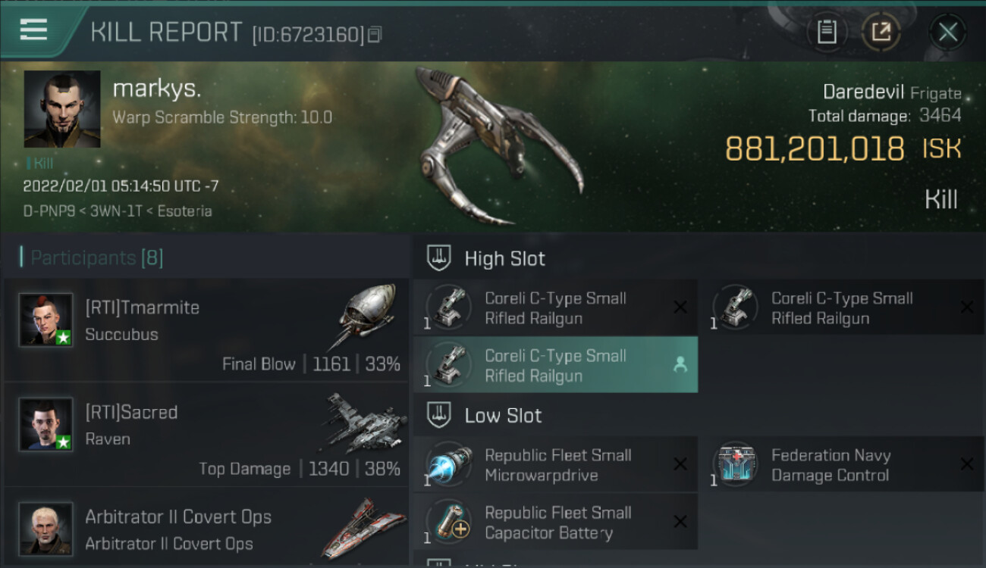986x568 pixels.
Task: Select the Federation Navy Damage Control icon
Action: click(735, 464)
